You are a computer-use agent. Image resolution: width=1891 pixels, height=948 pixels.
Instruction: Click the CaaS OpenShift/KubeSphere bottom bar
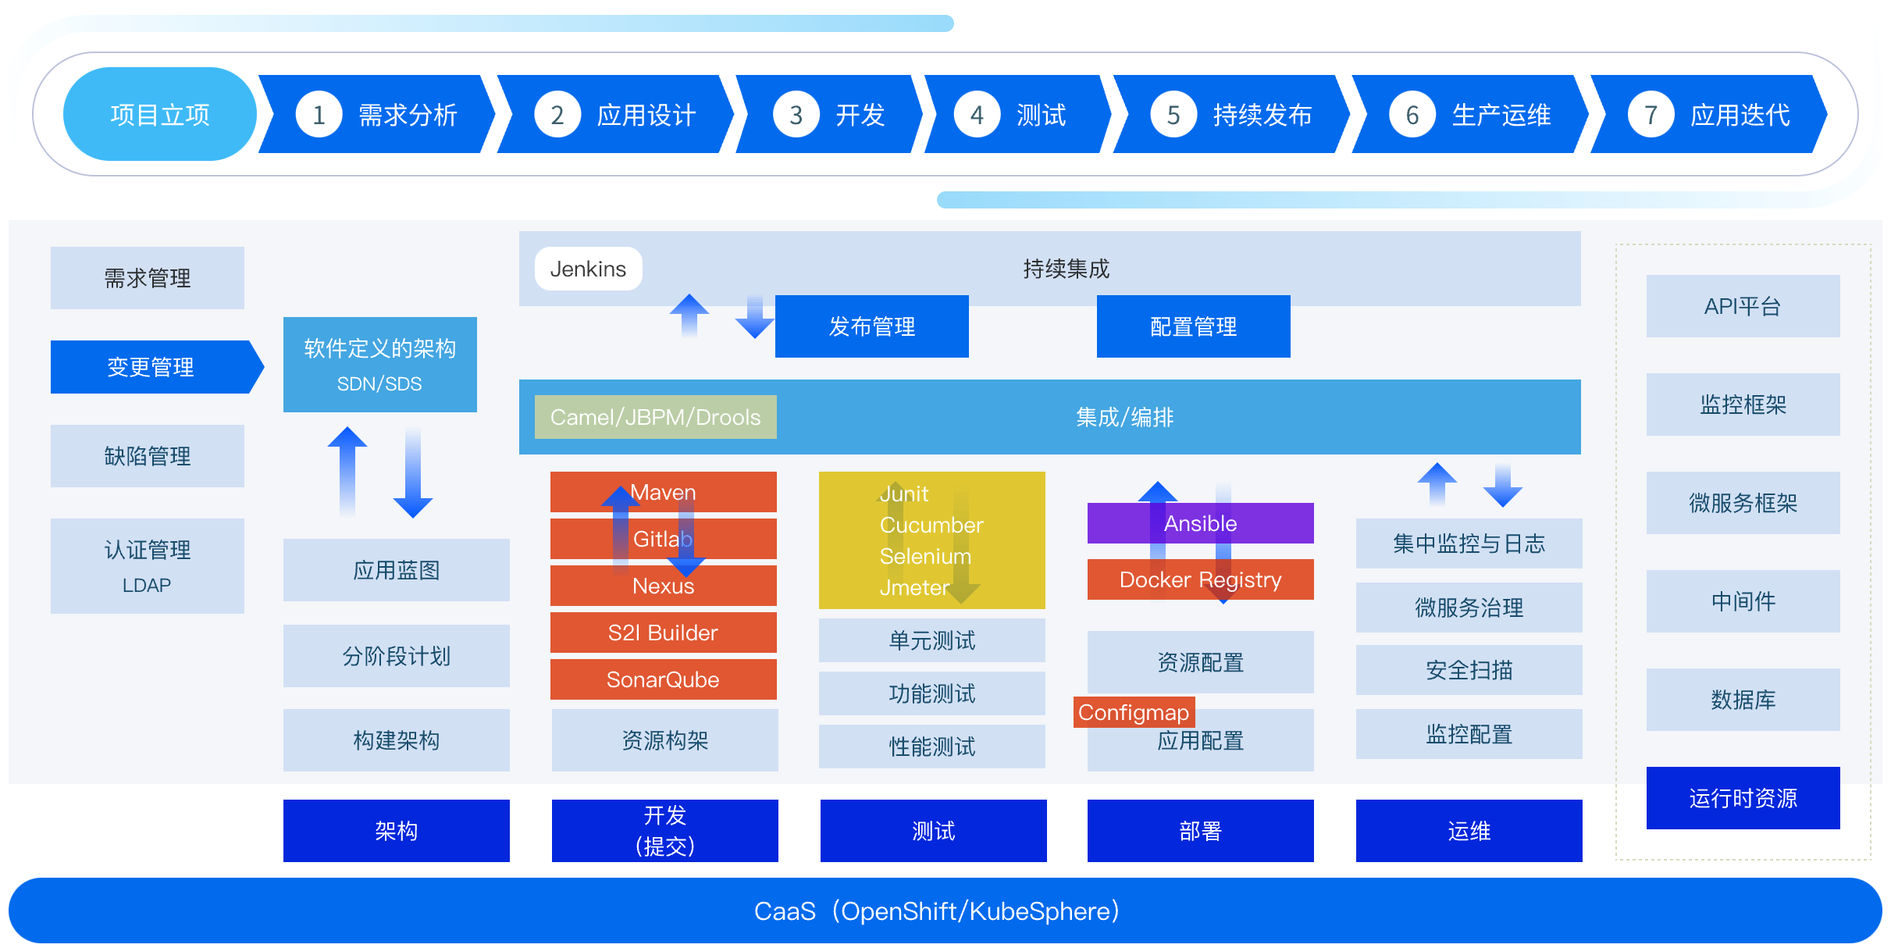937,911
